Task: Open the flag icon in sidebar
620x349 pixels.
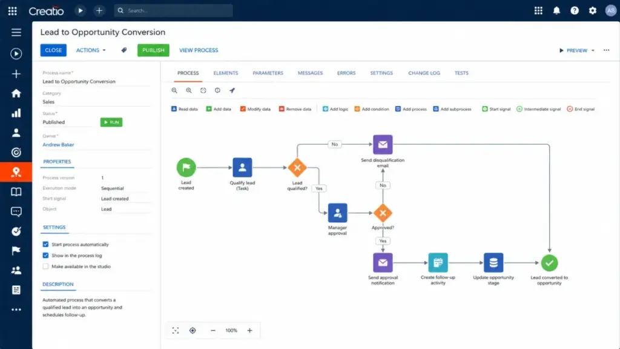Action: point(16,251)
